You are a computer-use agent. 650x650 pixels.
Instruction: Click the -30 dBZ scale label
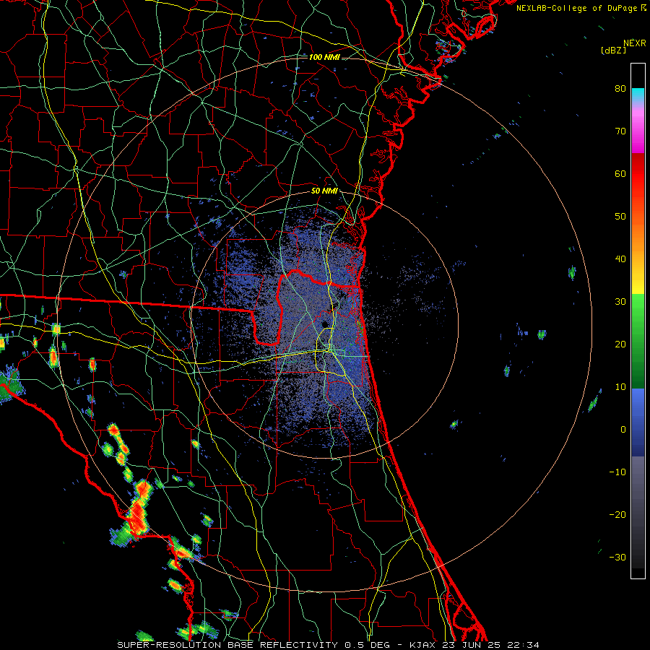click(x=617, y=557)
